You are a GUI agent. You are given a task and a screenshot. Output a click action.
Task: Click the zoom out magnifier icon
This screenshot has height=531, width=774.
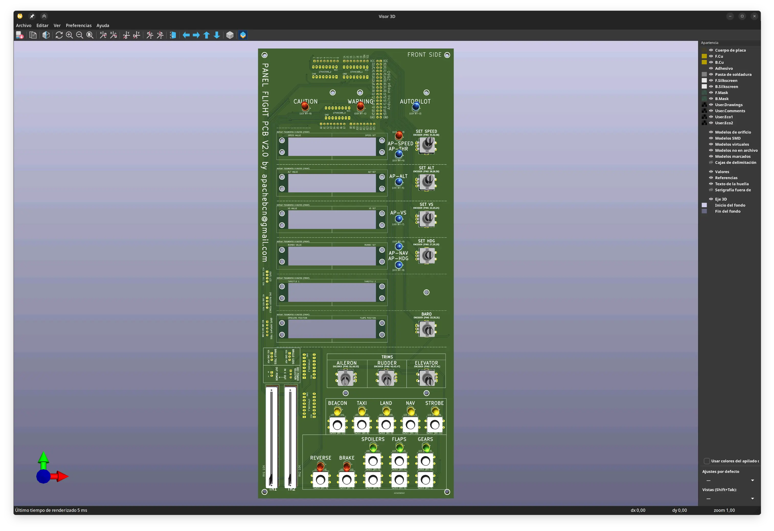80,35
